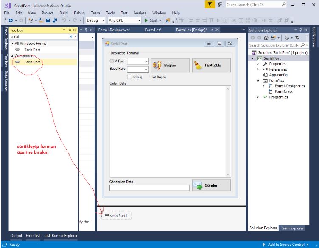The height and width of the screenshot is (248, 319).
Task: Click the Find in Files toolbar icon
Action: click(168, 20)
